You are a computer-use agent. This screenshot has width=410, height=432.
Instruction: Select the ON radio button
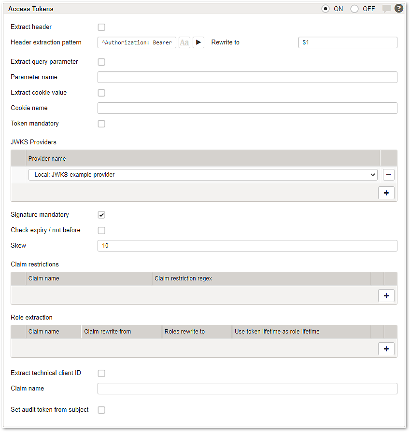[x=325, y=9]
